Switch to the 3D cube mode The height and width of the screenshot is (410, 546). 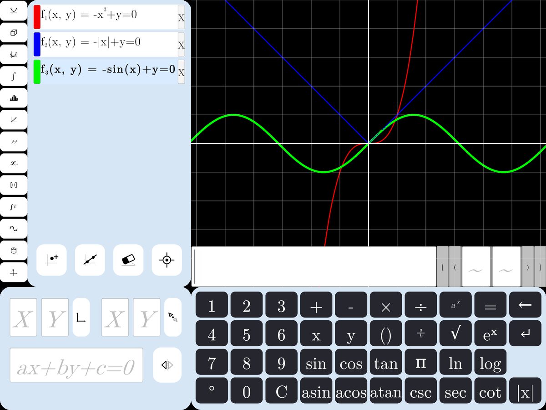point(14,32)
